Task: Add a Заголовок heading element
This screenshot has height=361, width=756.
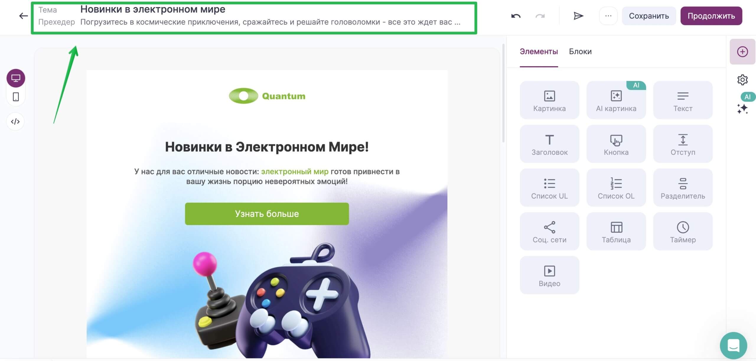Action: point(550,144)
